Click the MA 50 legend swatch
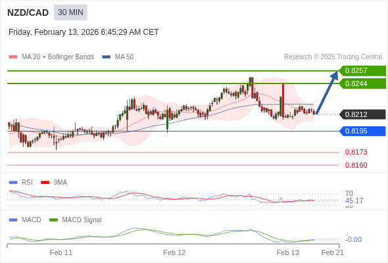Screen dimensions: 388x263 [107, 57]
